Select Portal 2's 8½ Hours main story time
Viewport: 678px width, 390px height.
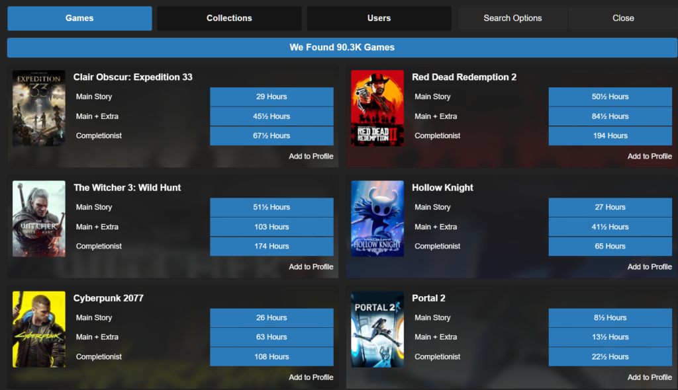coord(610,318)
